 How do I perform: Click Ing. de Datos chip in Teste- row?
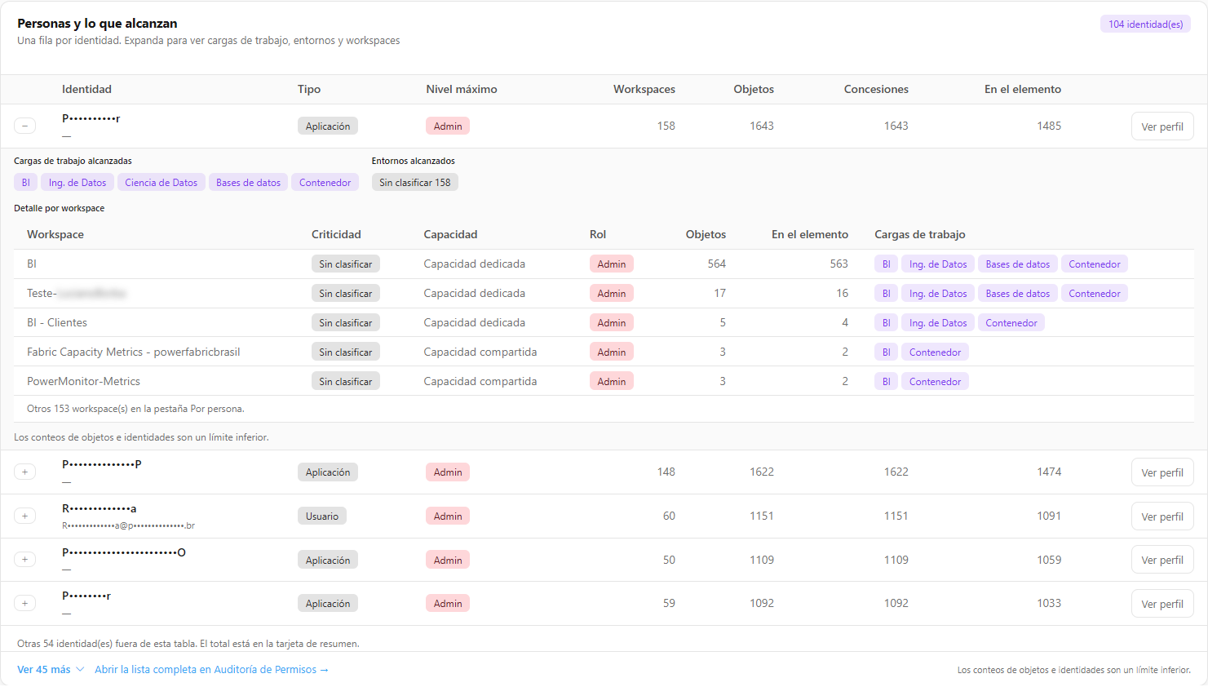938,294
